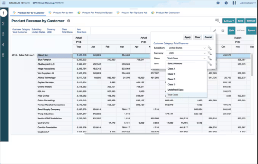This screenshot has height=164, width=258.
Task: Open the Actions dropdown menu
Action: point(229,21)
